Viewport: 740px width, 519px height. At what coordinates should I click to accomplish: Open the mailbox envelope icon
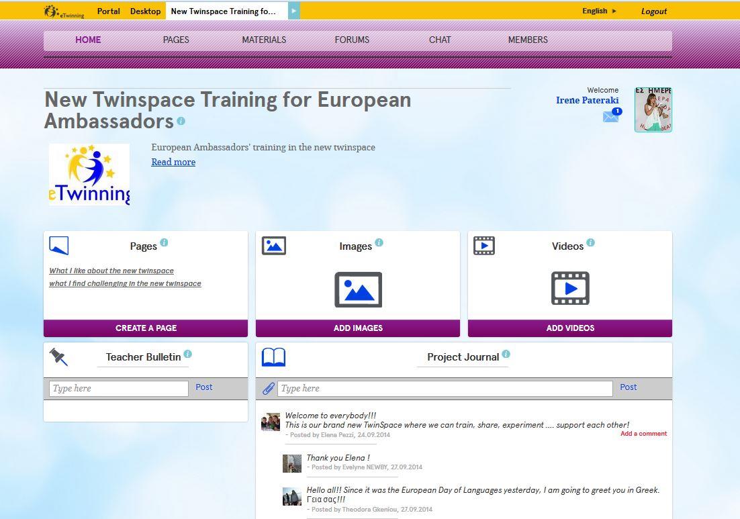point(610,117)
